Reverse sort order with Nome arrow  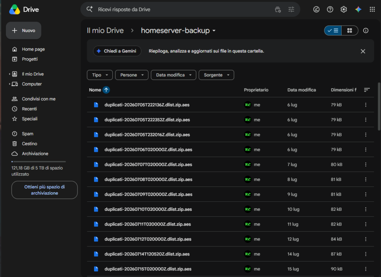(106, 90)
